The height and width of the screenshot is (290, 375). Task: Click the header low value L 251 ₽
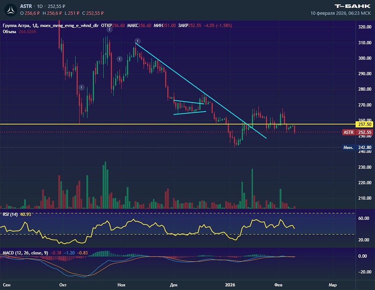[72, 13]
